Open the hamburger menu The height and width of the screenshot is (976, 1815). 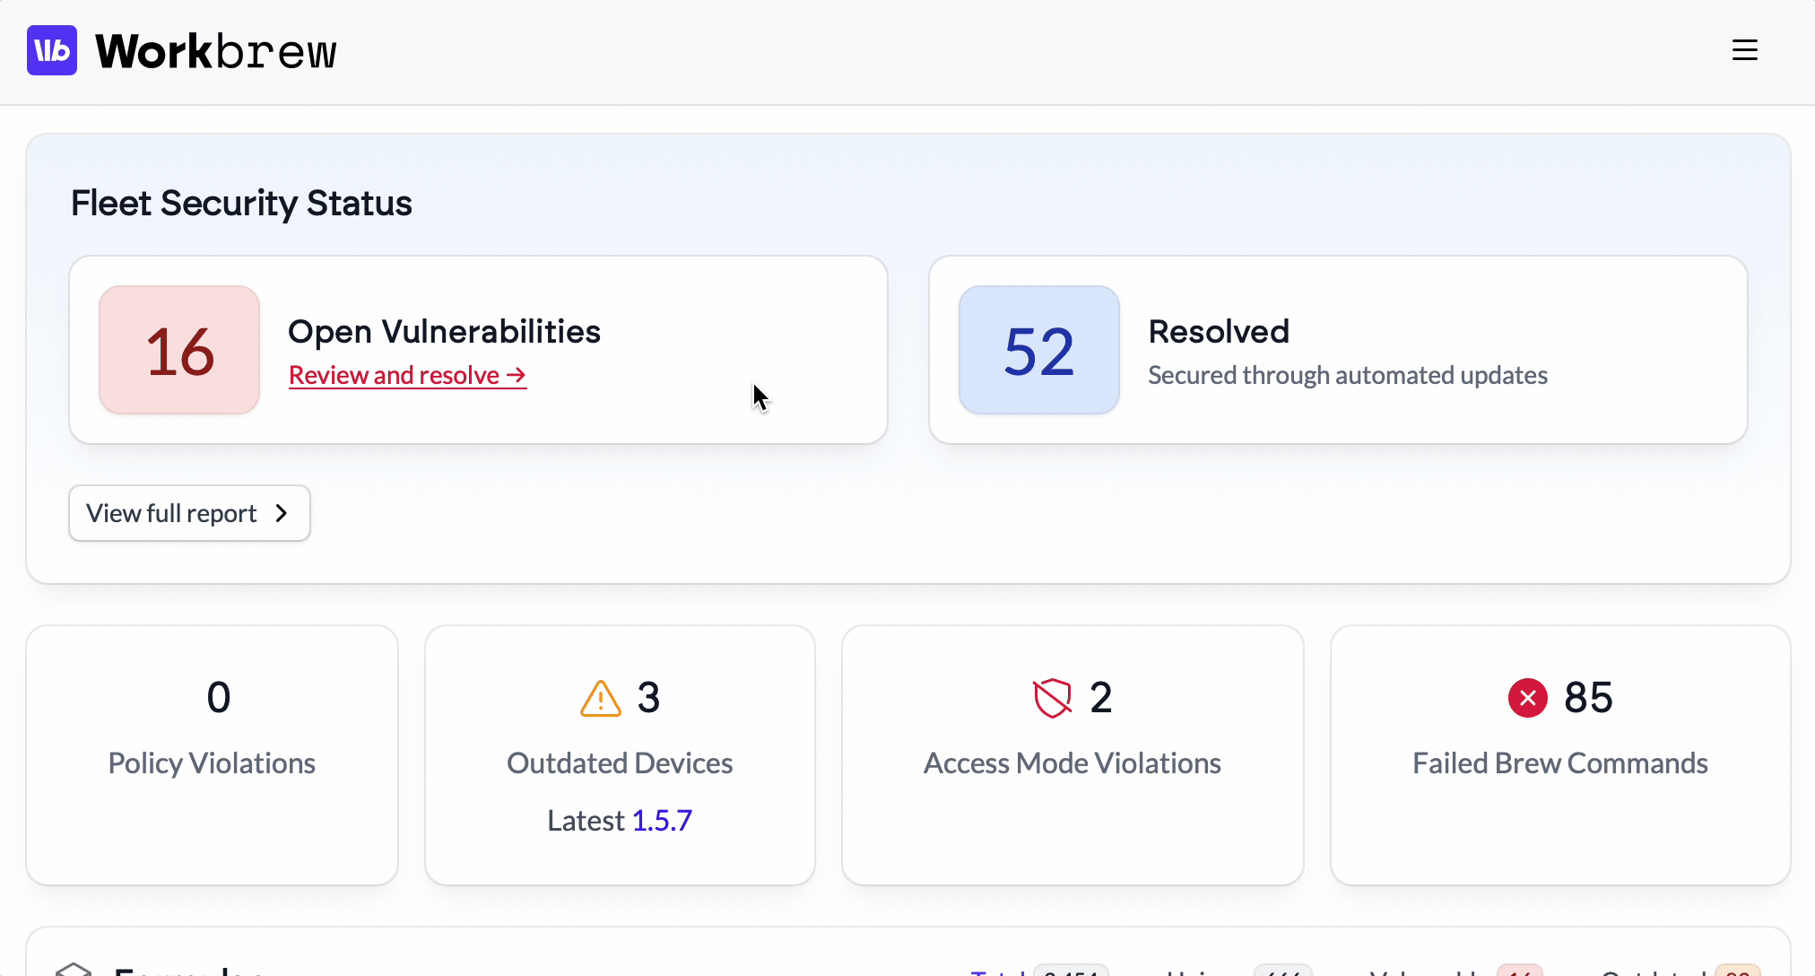[x=1744, y=50]
